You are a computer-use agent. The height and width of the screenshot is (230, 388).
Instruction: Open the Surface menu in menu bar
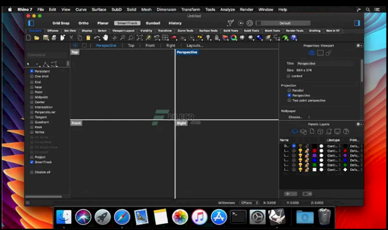click(x=99, y=9)
